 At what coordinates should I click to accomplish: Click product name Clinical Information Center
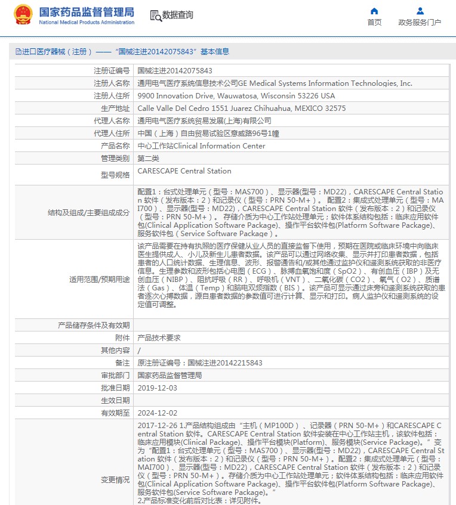pyautogui.click(x=201, y=146)
